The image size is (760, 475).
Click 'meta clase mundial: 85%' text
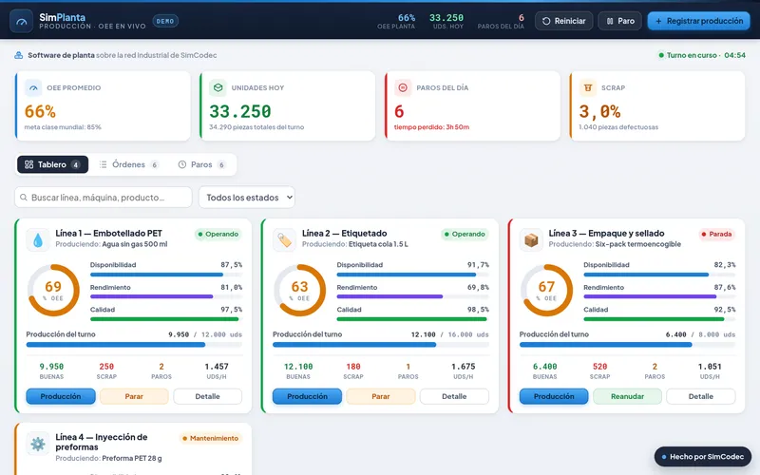pyautogui.click(x=63, y=127)
